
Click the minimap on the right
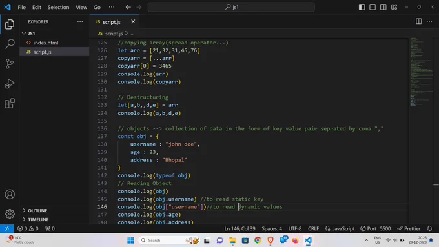coord(422,72)
